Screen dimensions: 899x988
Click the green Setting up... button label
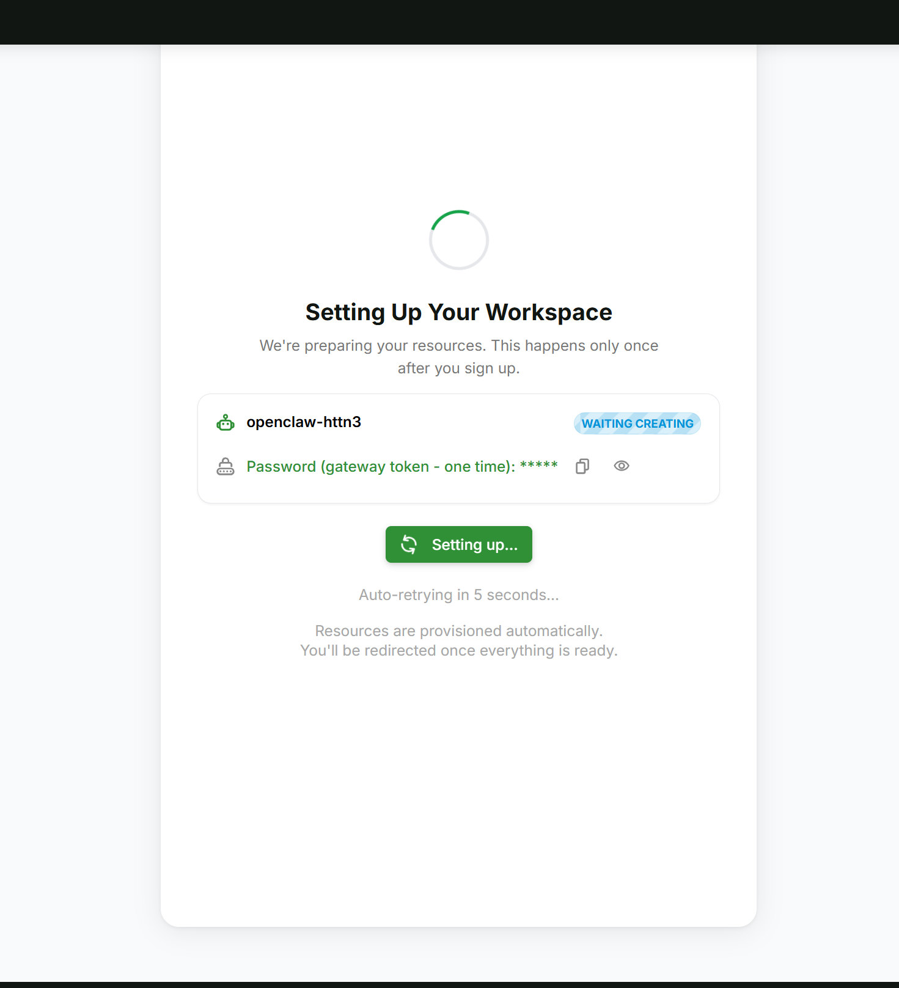tap(474, 544)
